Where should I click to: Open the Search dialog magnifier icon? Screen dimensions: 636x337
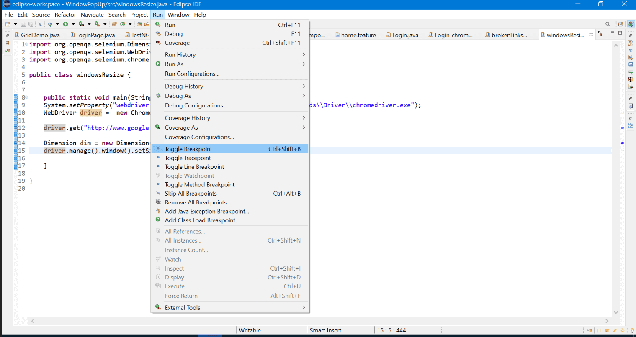[x=608, y=24]
